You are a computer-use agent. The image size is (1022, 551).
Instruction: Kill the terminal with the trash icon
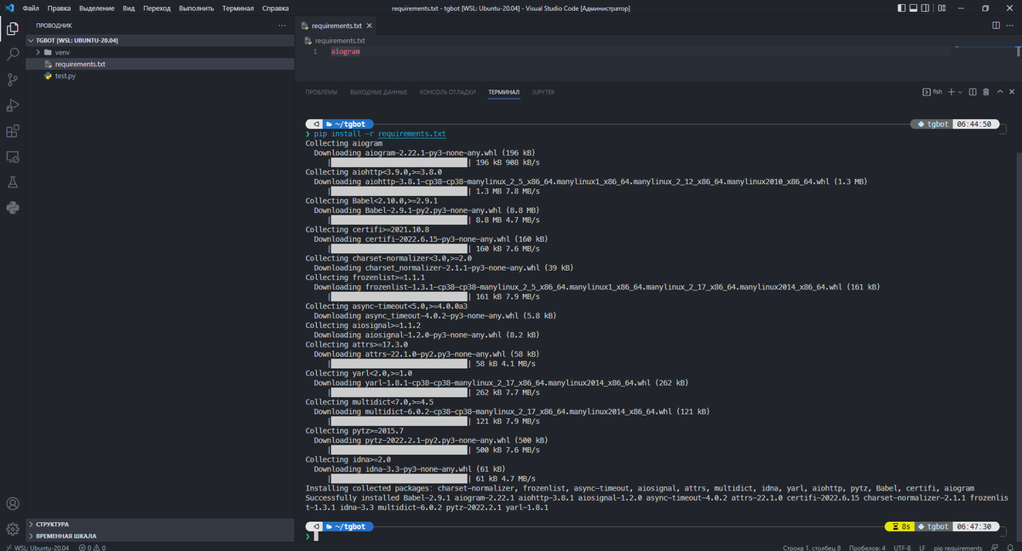coord(986,92)
